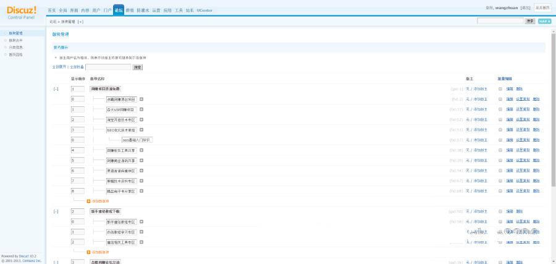Click the top-right search input field
Image resolution: width=556 pixels, height=264 pixels.
click(x=500, y=21)
